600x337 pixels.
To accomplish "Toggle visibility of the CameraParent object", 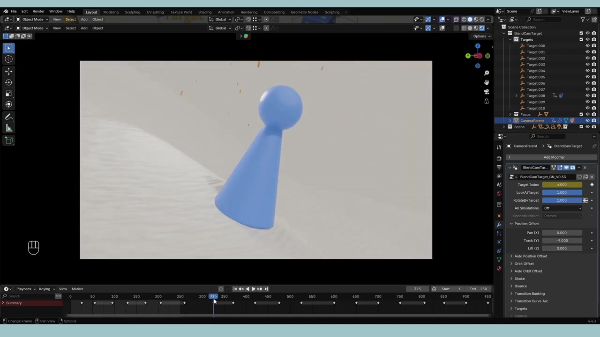I will [x=587, y=121].
